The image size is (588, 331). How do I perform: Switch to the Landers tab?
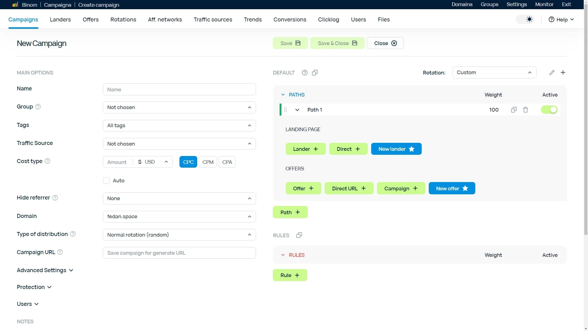pyautogui.click(x=60, y=19)
